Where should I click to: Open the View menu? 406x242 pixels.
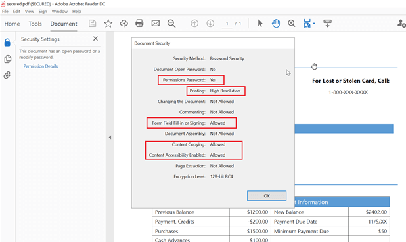coord(30,11)
